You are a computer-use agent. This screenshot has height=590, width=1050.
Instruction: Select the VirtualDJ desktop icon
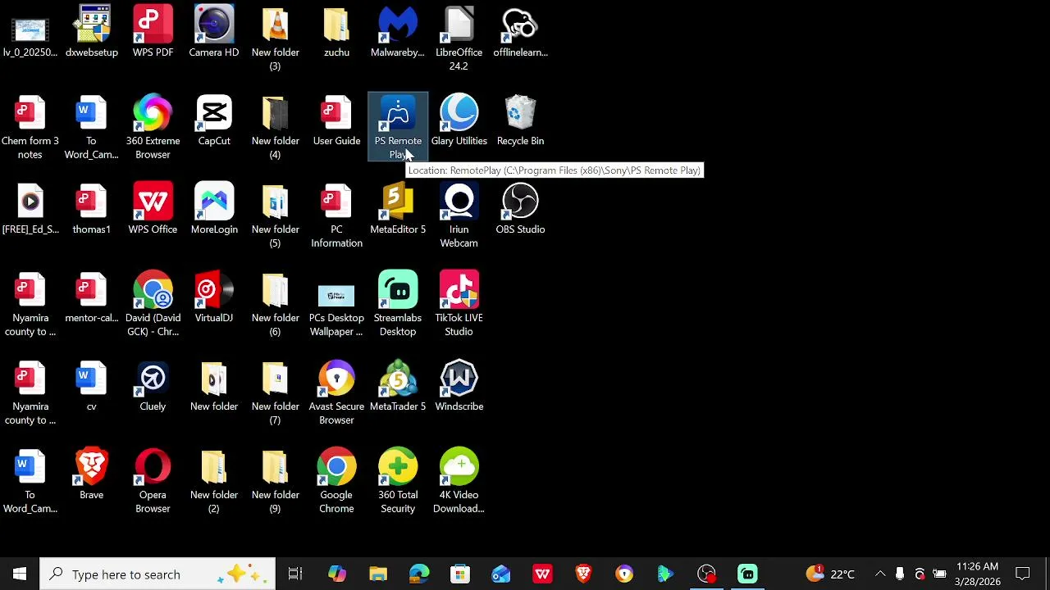214,298
